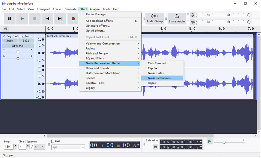The width and height of the screenshot is (261, 158).
Task: Open the track Effects panel
Action: (x=18, y=46)
